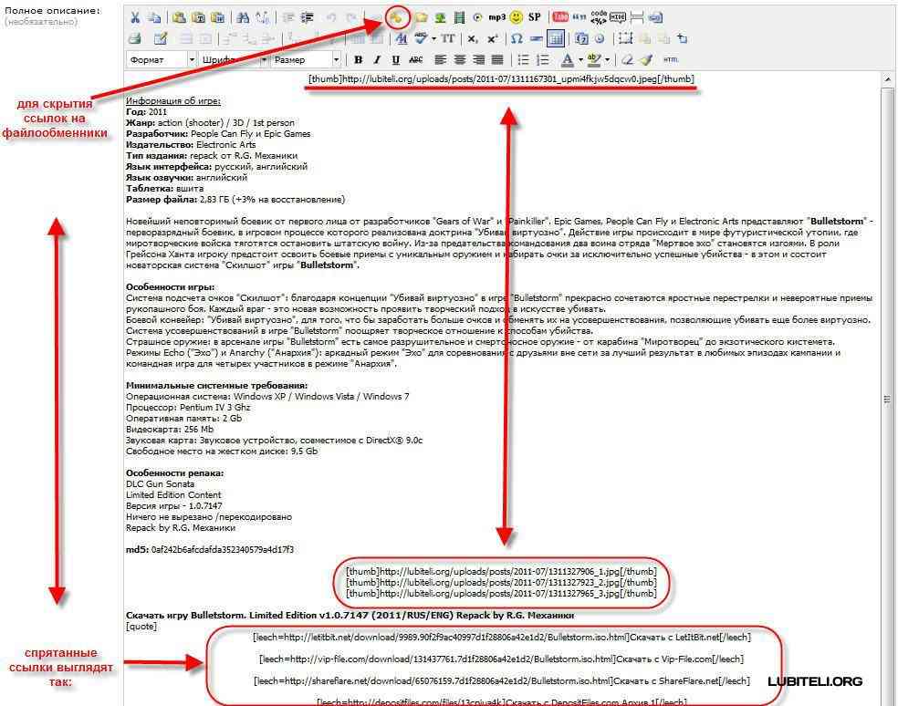Open the Формат dropdown
Viewport: 898px width, 706px height.
pyautogui.click(x=161, y=59)
